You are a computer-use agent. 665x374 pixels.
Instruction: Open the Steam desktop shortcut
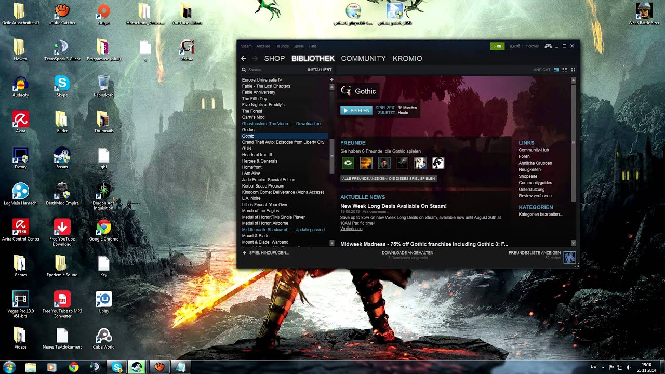pyautogui.click(x=62, y=155)
